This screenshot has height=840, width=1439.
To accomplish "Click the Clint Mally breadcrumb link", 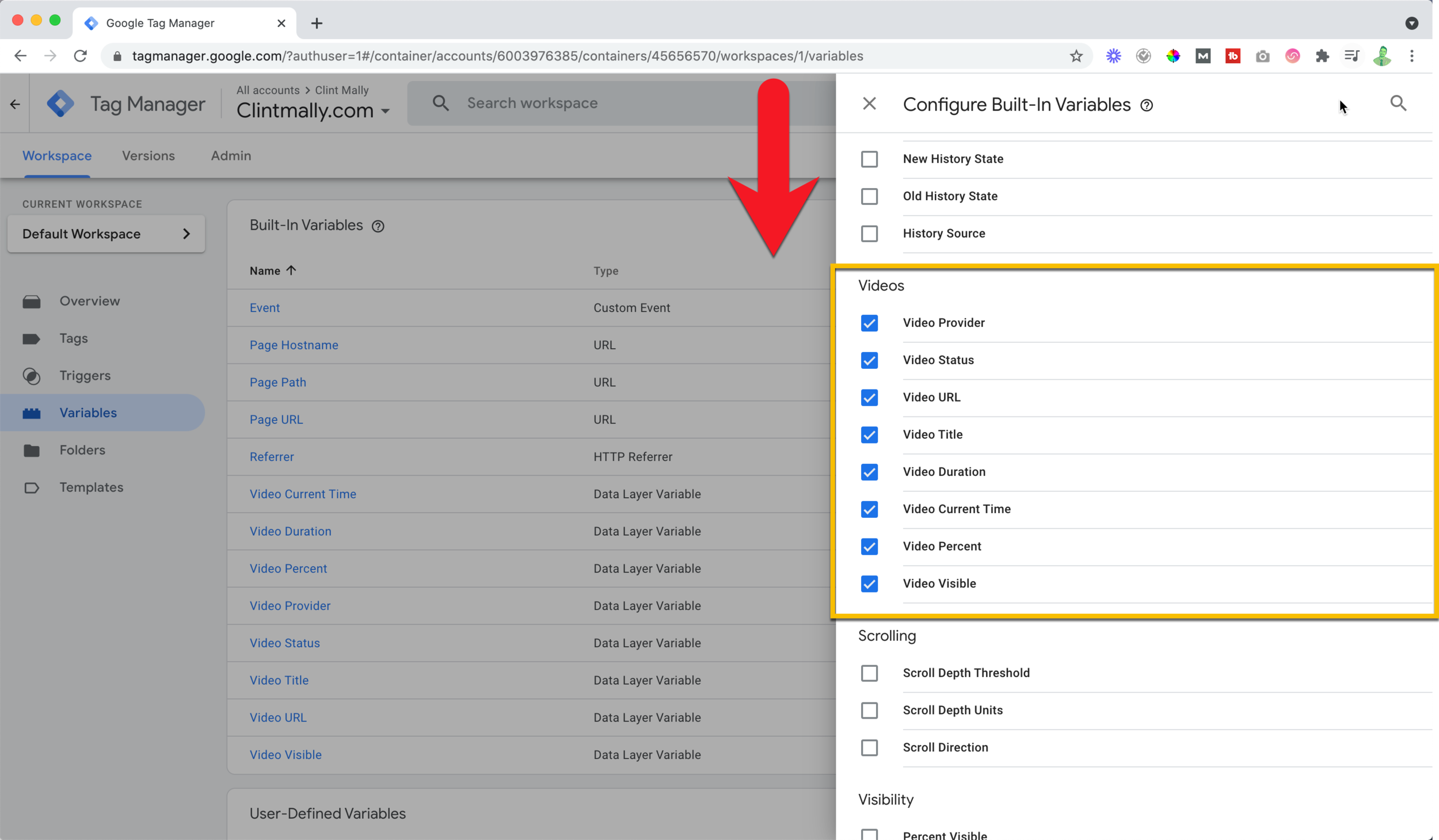I will [341, 90].
